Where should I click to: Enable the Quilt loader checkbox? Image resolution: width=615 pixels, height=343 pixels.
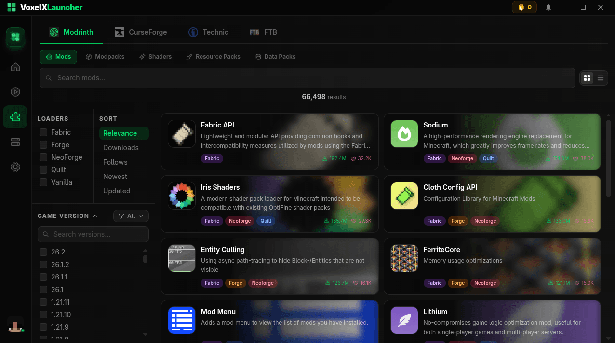coord(43,170)
